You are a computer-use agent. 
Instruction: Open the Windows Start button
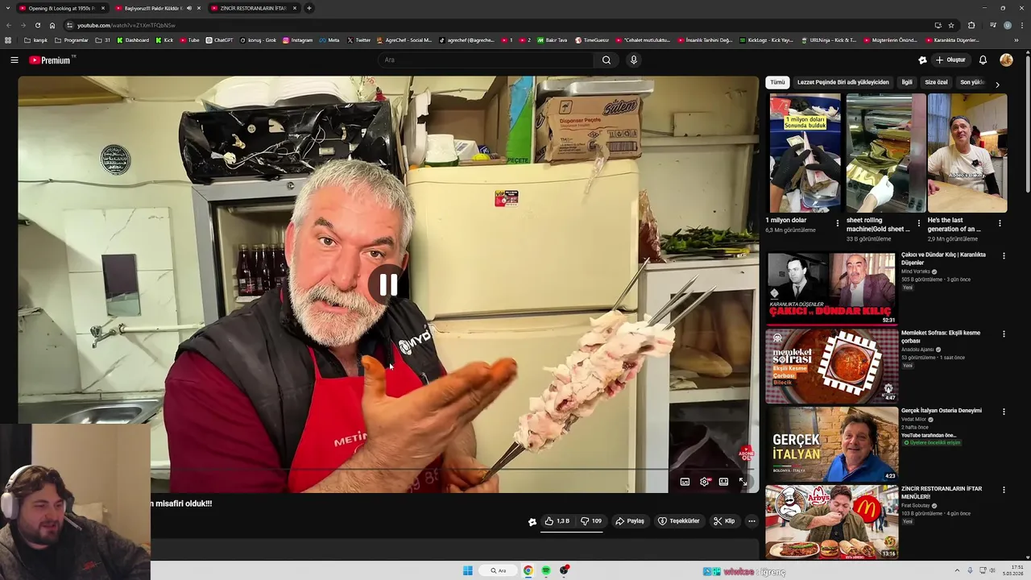pos(468,570)
